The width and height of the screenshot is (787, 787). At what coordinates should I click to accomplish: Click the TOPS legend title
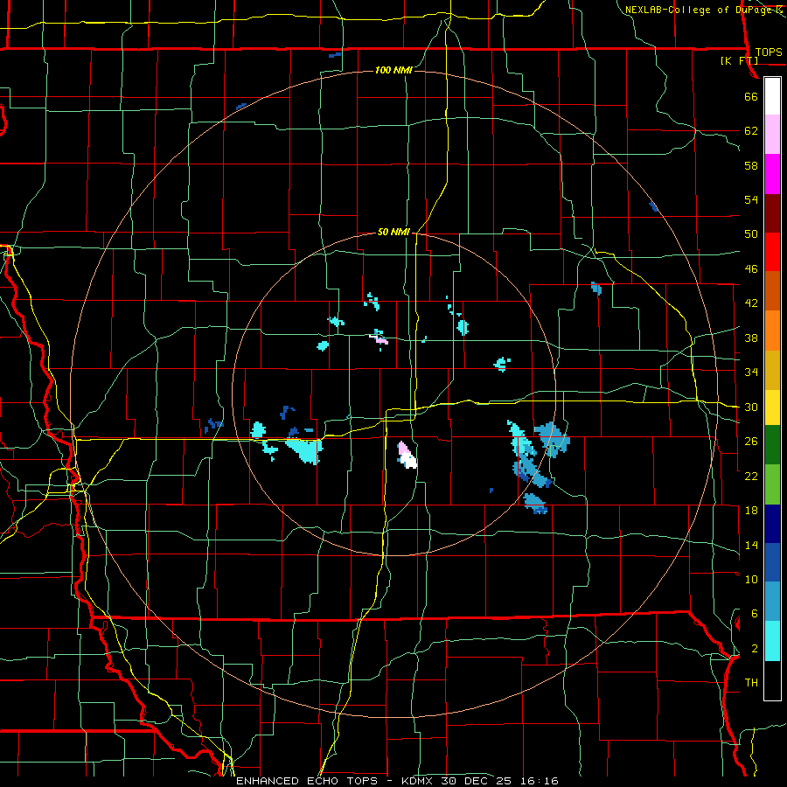tap(769, 52)
